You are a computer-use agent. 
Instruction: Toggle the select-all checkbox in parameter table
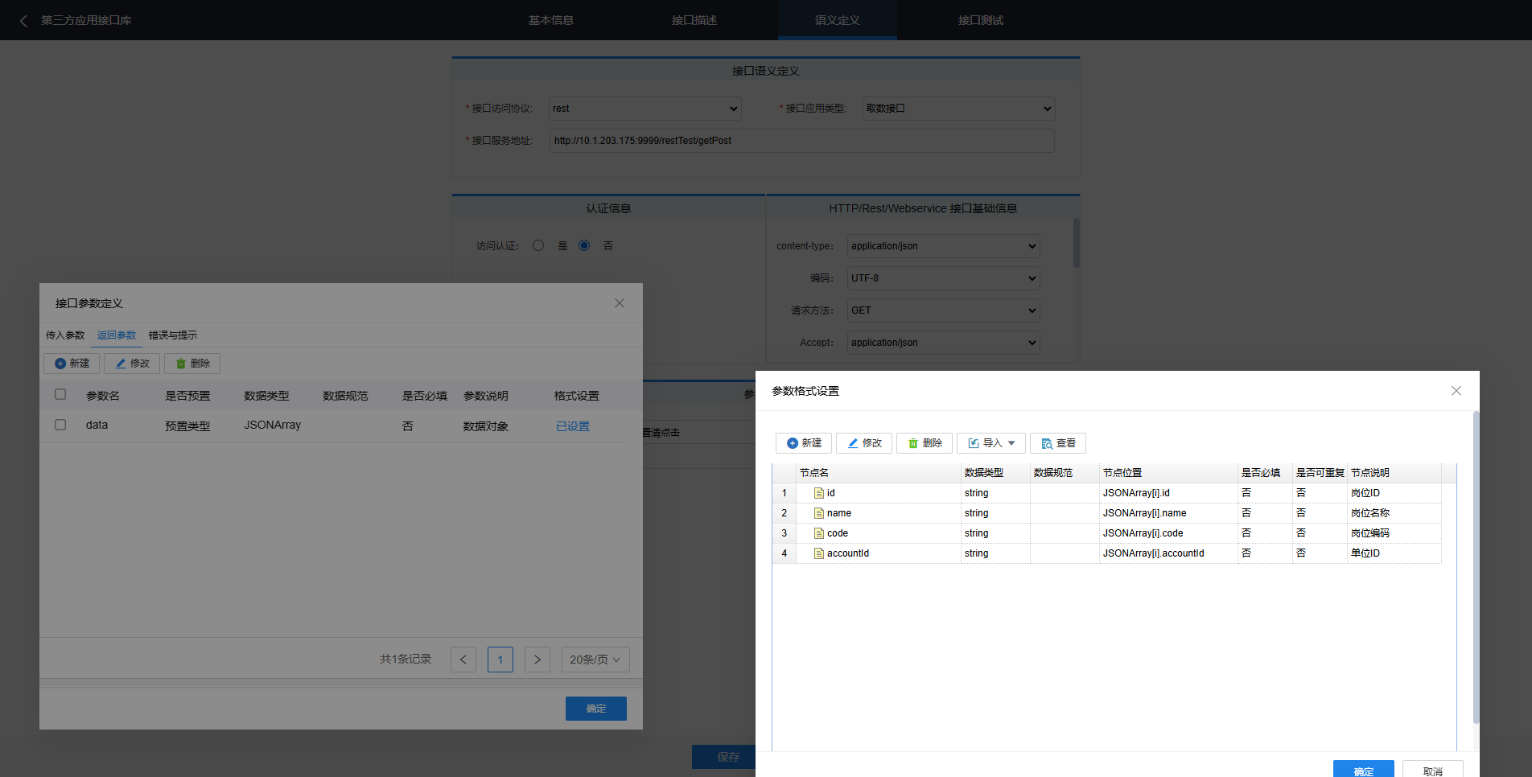tap(60, 394)
